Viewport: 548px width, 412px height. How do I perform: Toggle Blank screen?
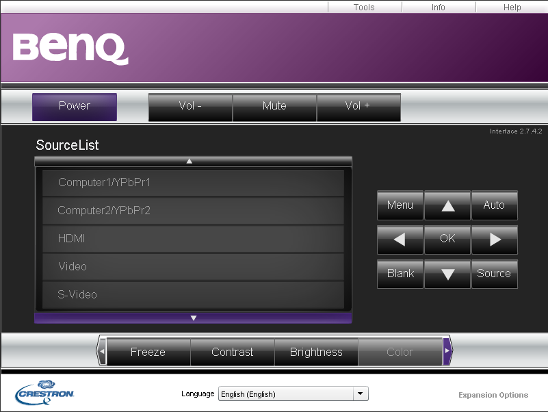pos(400,274)
